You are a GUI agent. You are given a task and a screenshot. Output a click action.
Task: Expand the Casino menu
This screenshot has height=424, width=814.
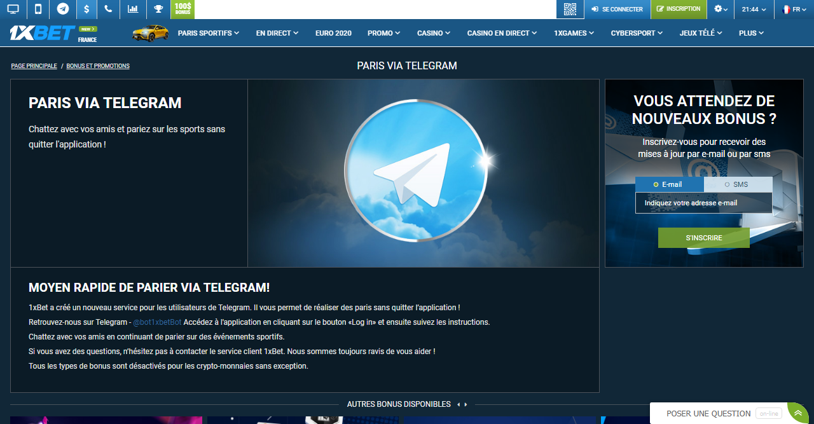pos(434,33)
